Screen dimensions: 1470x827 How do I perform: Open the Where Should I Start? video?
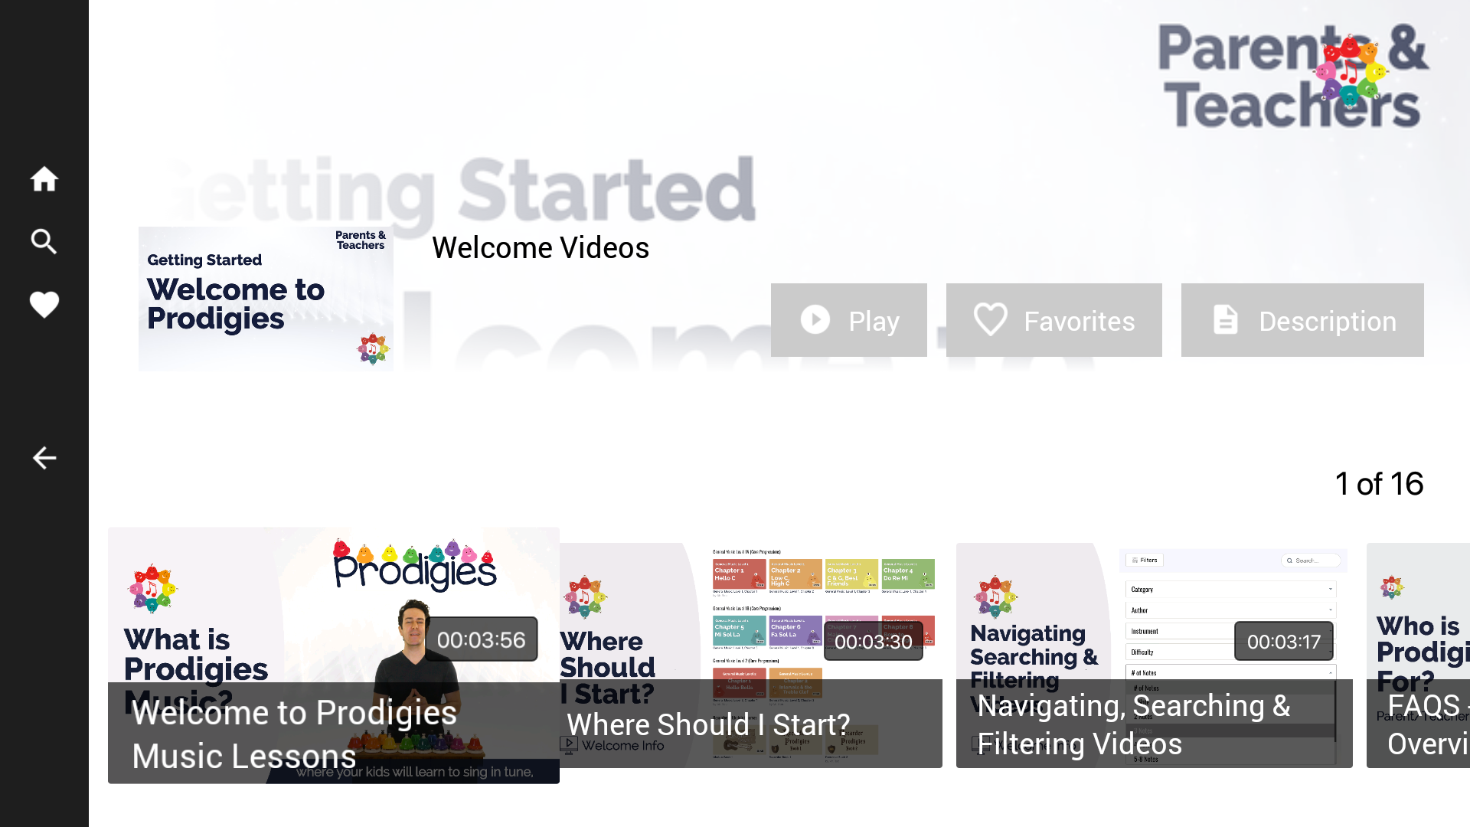pos(751,655)
